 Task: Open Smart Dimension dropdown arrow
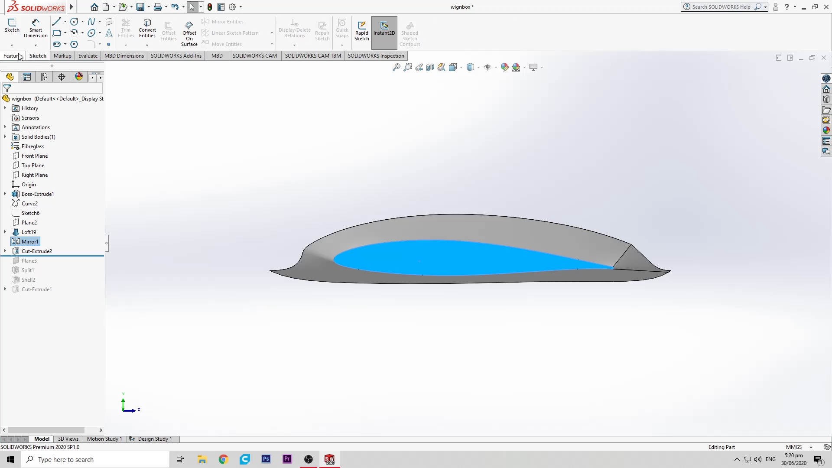pos(36,45)
